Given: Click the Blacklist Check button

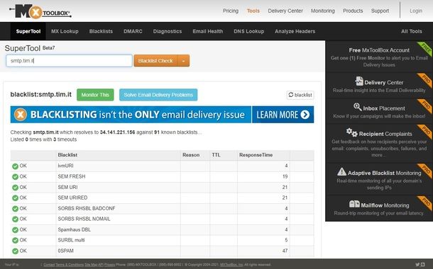Looking at the screenshot, I should (x=155, y=61).
